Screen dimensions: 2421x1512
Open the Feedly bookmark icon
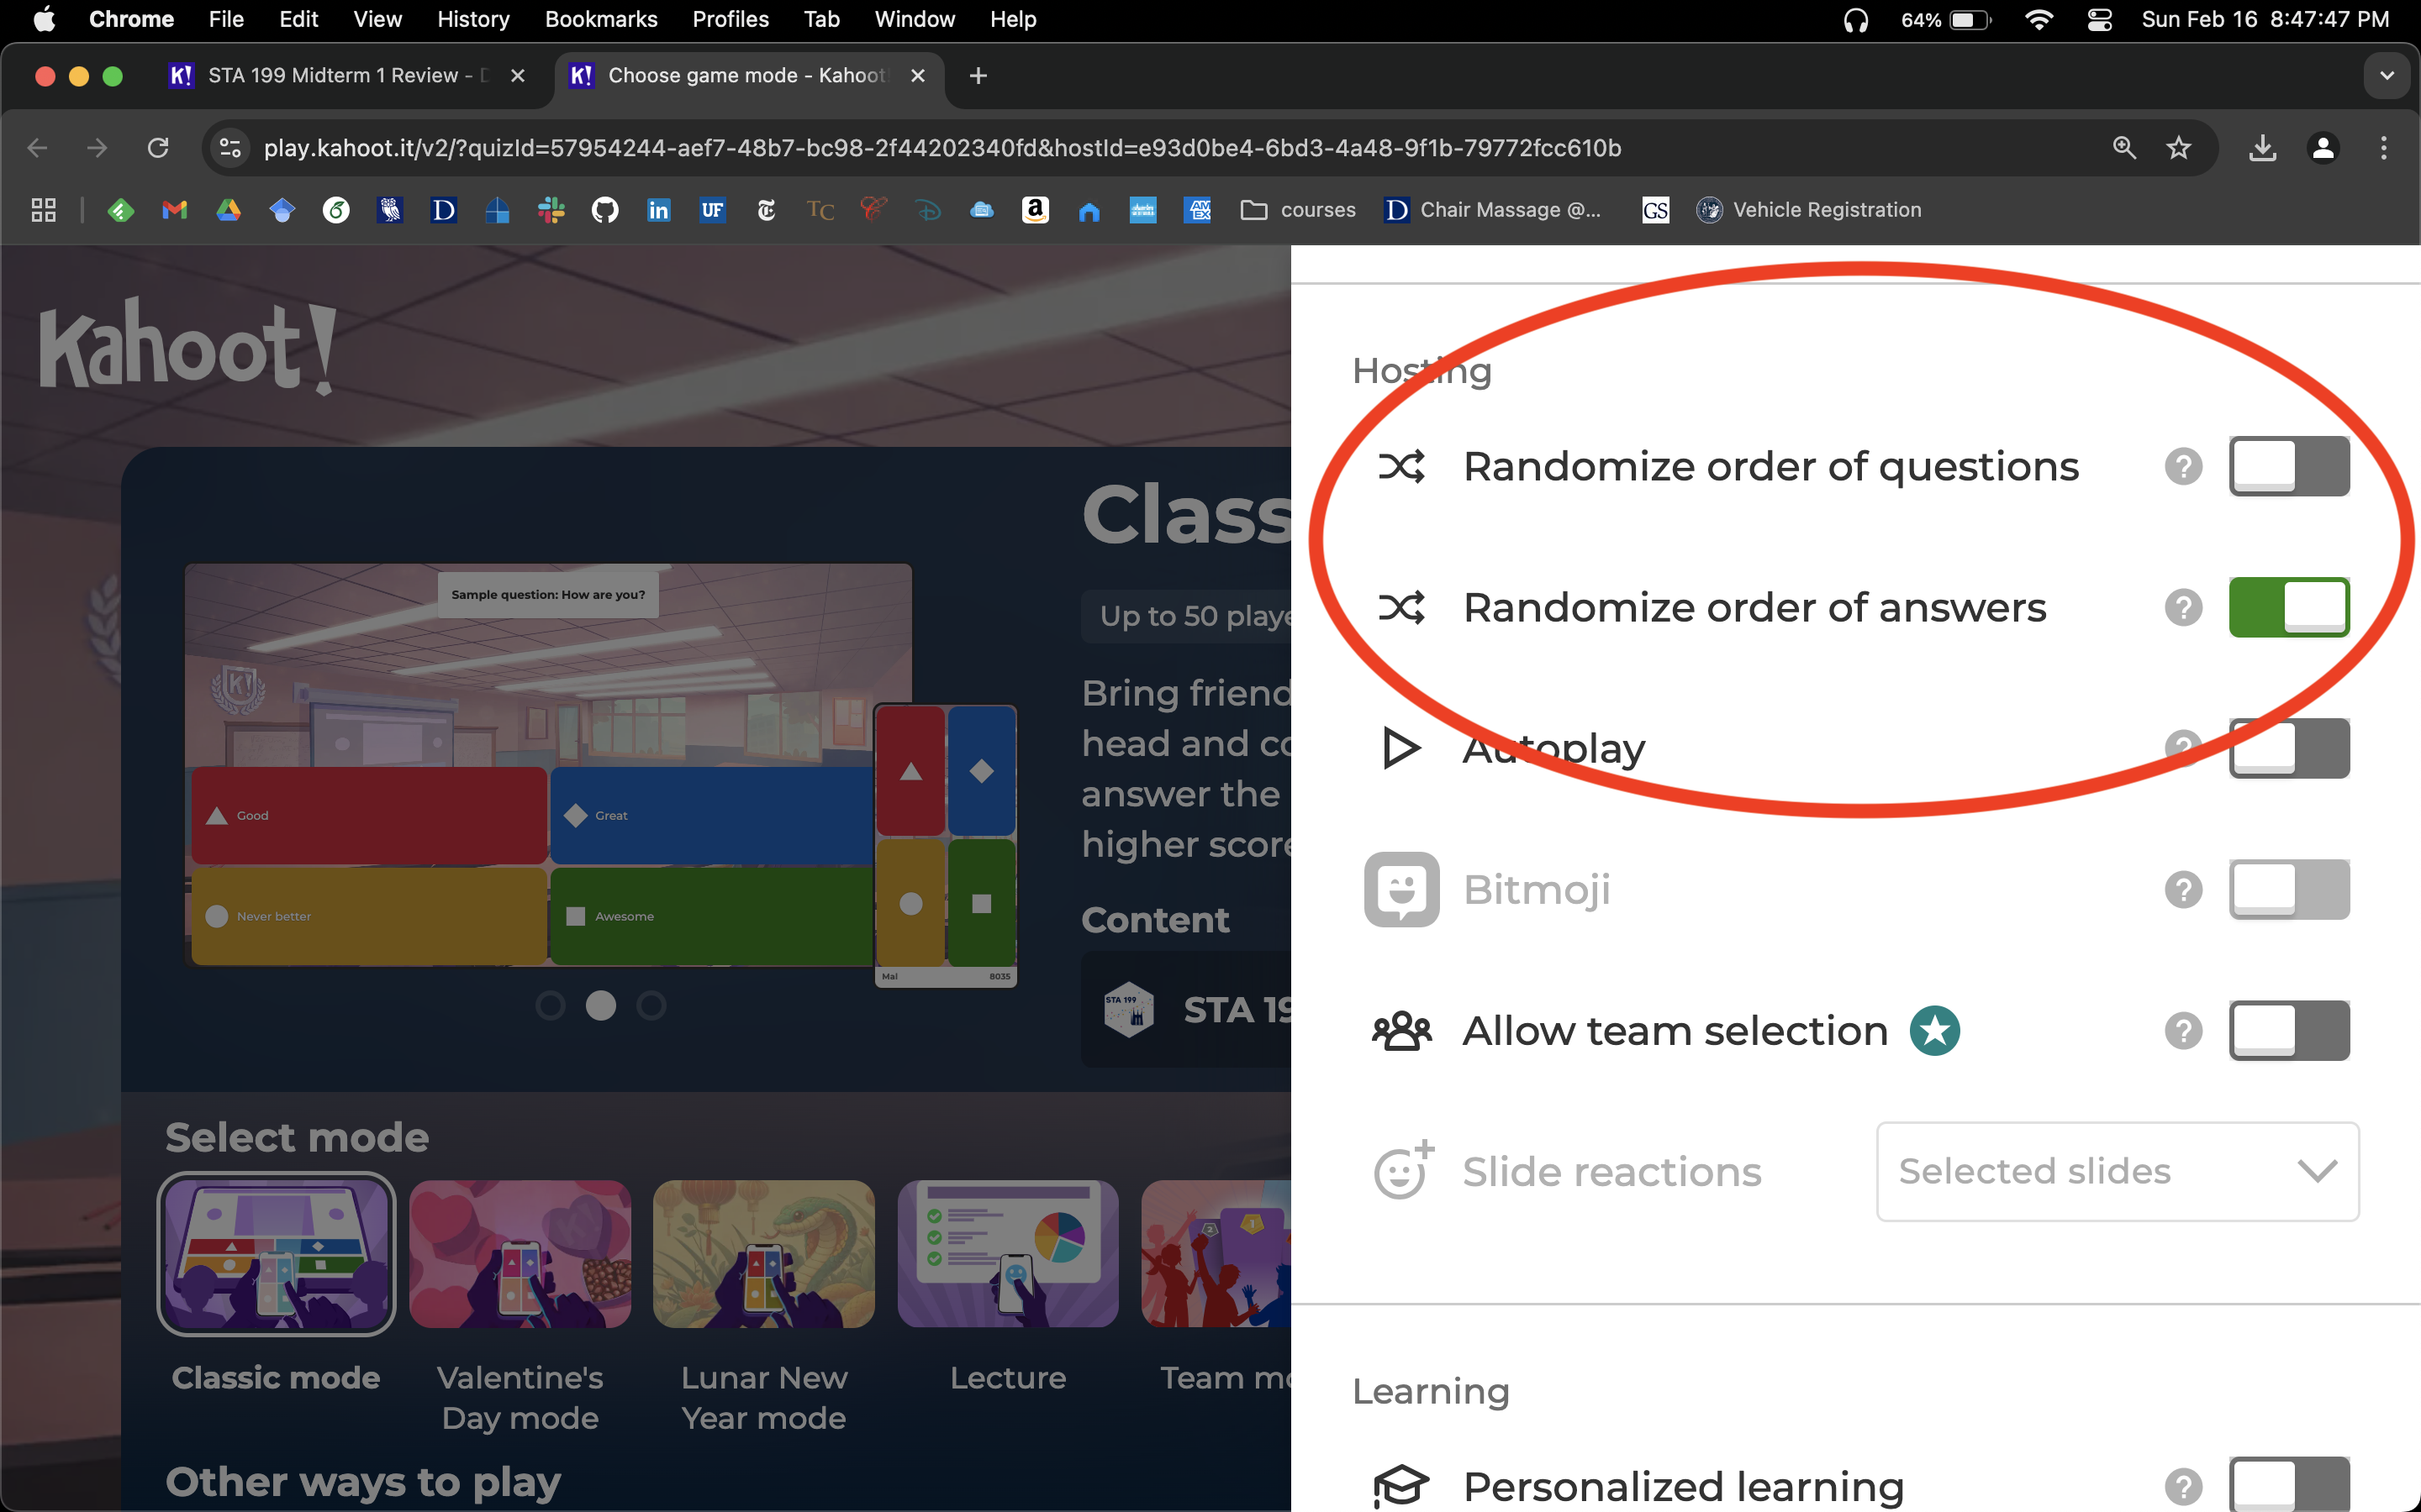tap(121, 210)
